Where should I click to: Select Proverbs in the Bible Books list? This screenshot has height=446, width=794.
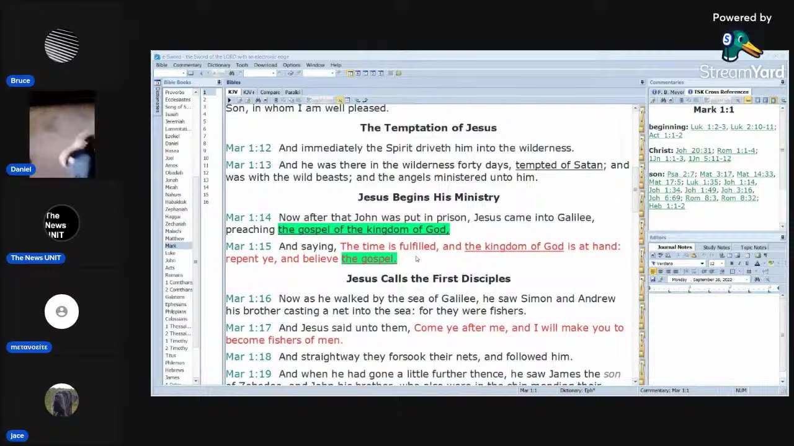click(x=175, y=92)
